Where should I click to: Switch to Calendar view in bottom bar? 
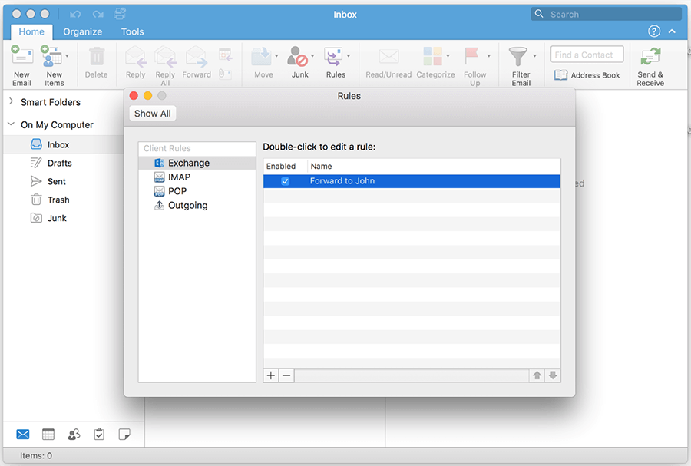[48, 435]
